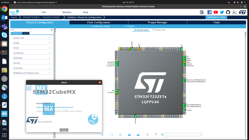Open the category search combo dropdown

point(30,30)
